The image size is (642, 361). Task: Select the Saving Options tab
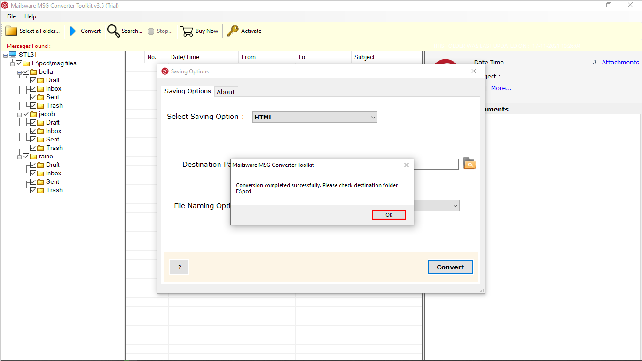tap(188, 91)
